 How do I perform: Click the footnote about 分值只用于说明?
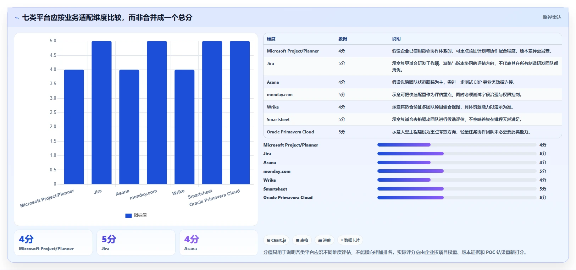tap(395, 253)
